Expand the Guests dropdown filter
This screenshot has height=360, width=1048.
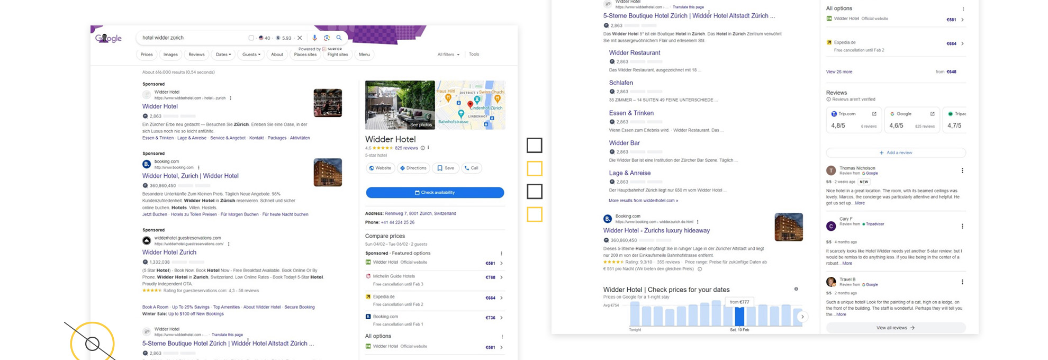[251, 55]
